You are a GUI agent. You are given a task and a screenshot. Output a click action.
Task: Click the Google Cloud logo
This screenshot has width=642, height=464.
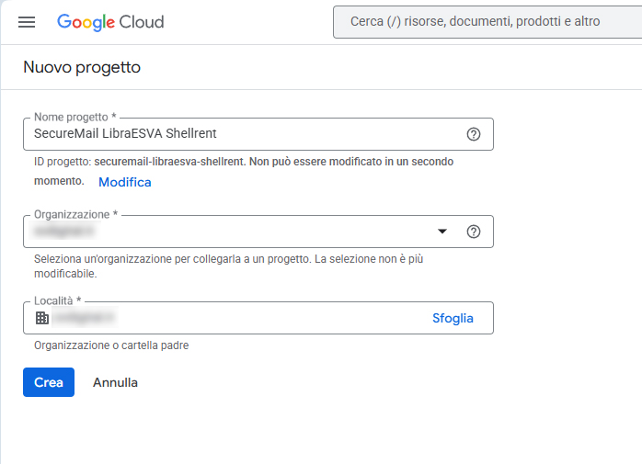(x=110, y=22)
